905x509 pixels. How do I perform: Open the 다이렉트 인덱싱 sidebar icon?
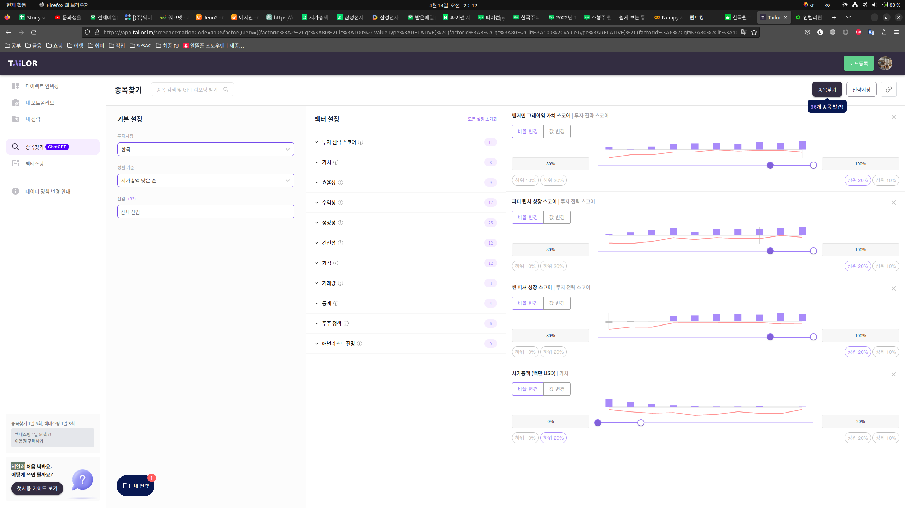tap(16, 86)
